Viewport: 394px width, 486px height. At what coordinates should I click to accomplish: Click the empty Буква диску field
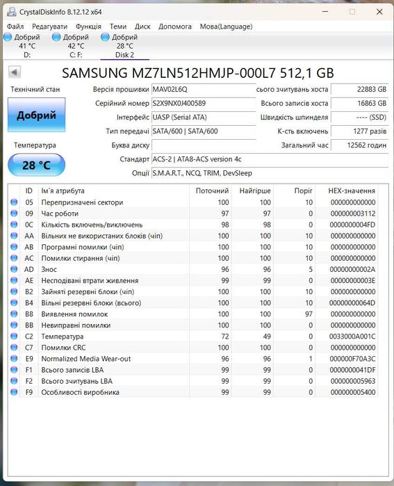[x=204, y=145]
